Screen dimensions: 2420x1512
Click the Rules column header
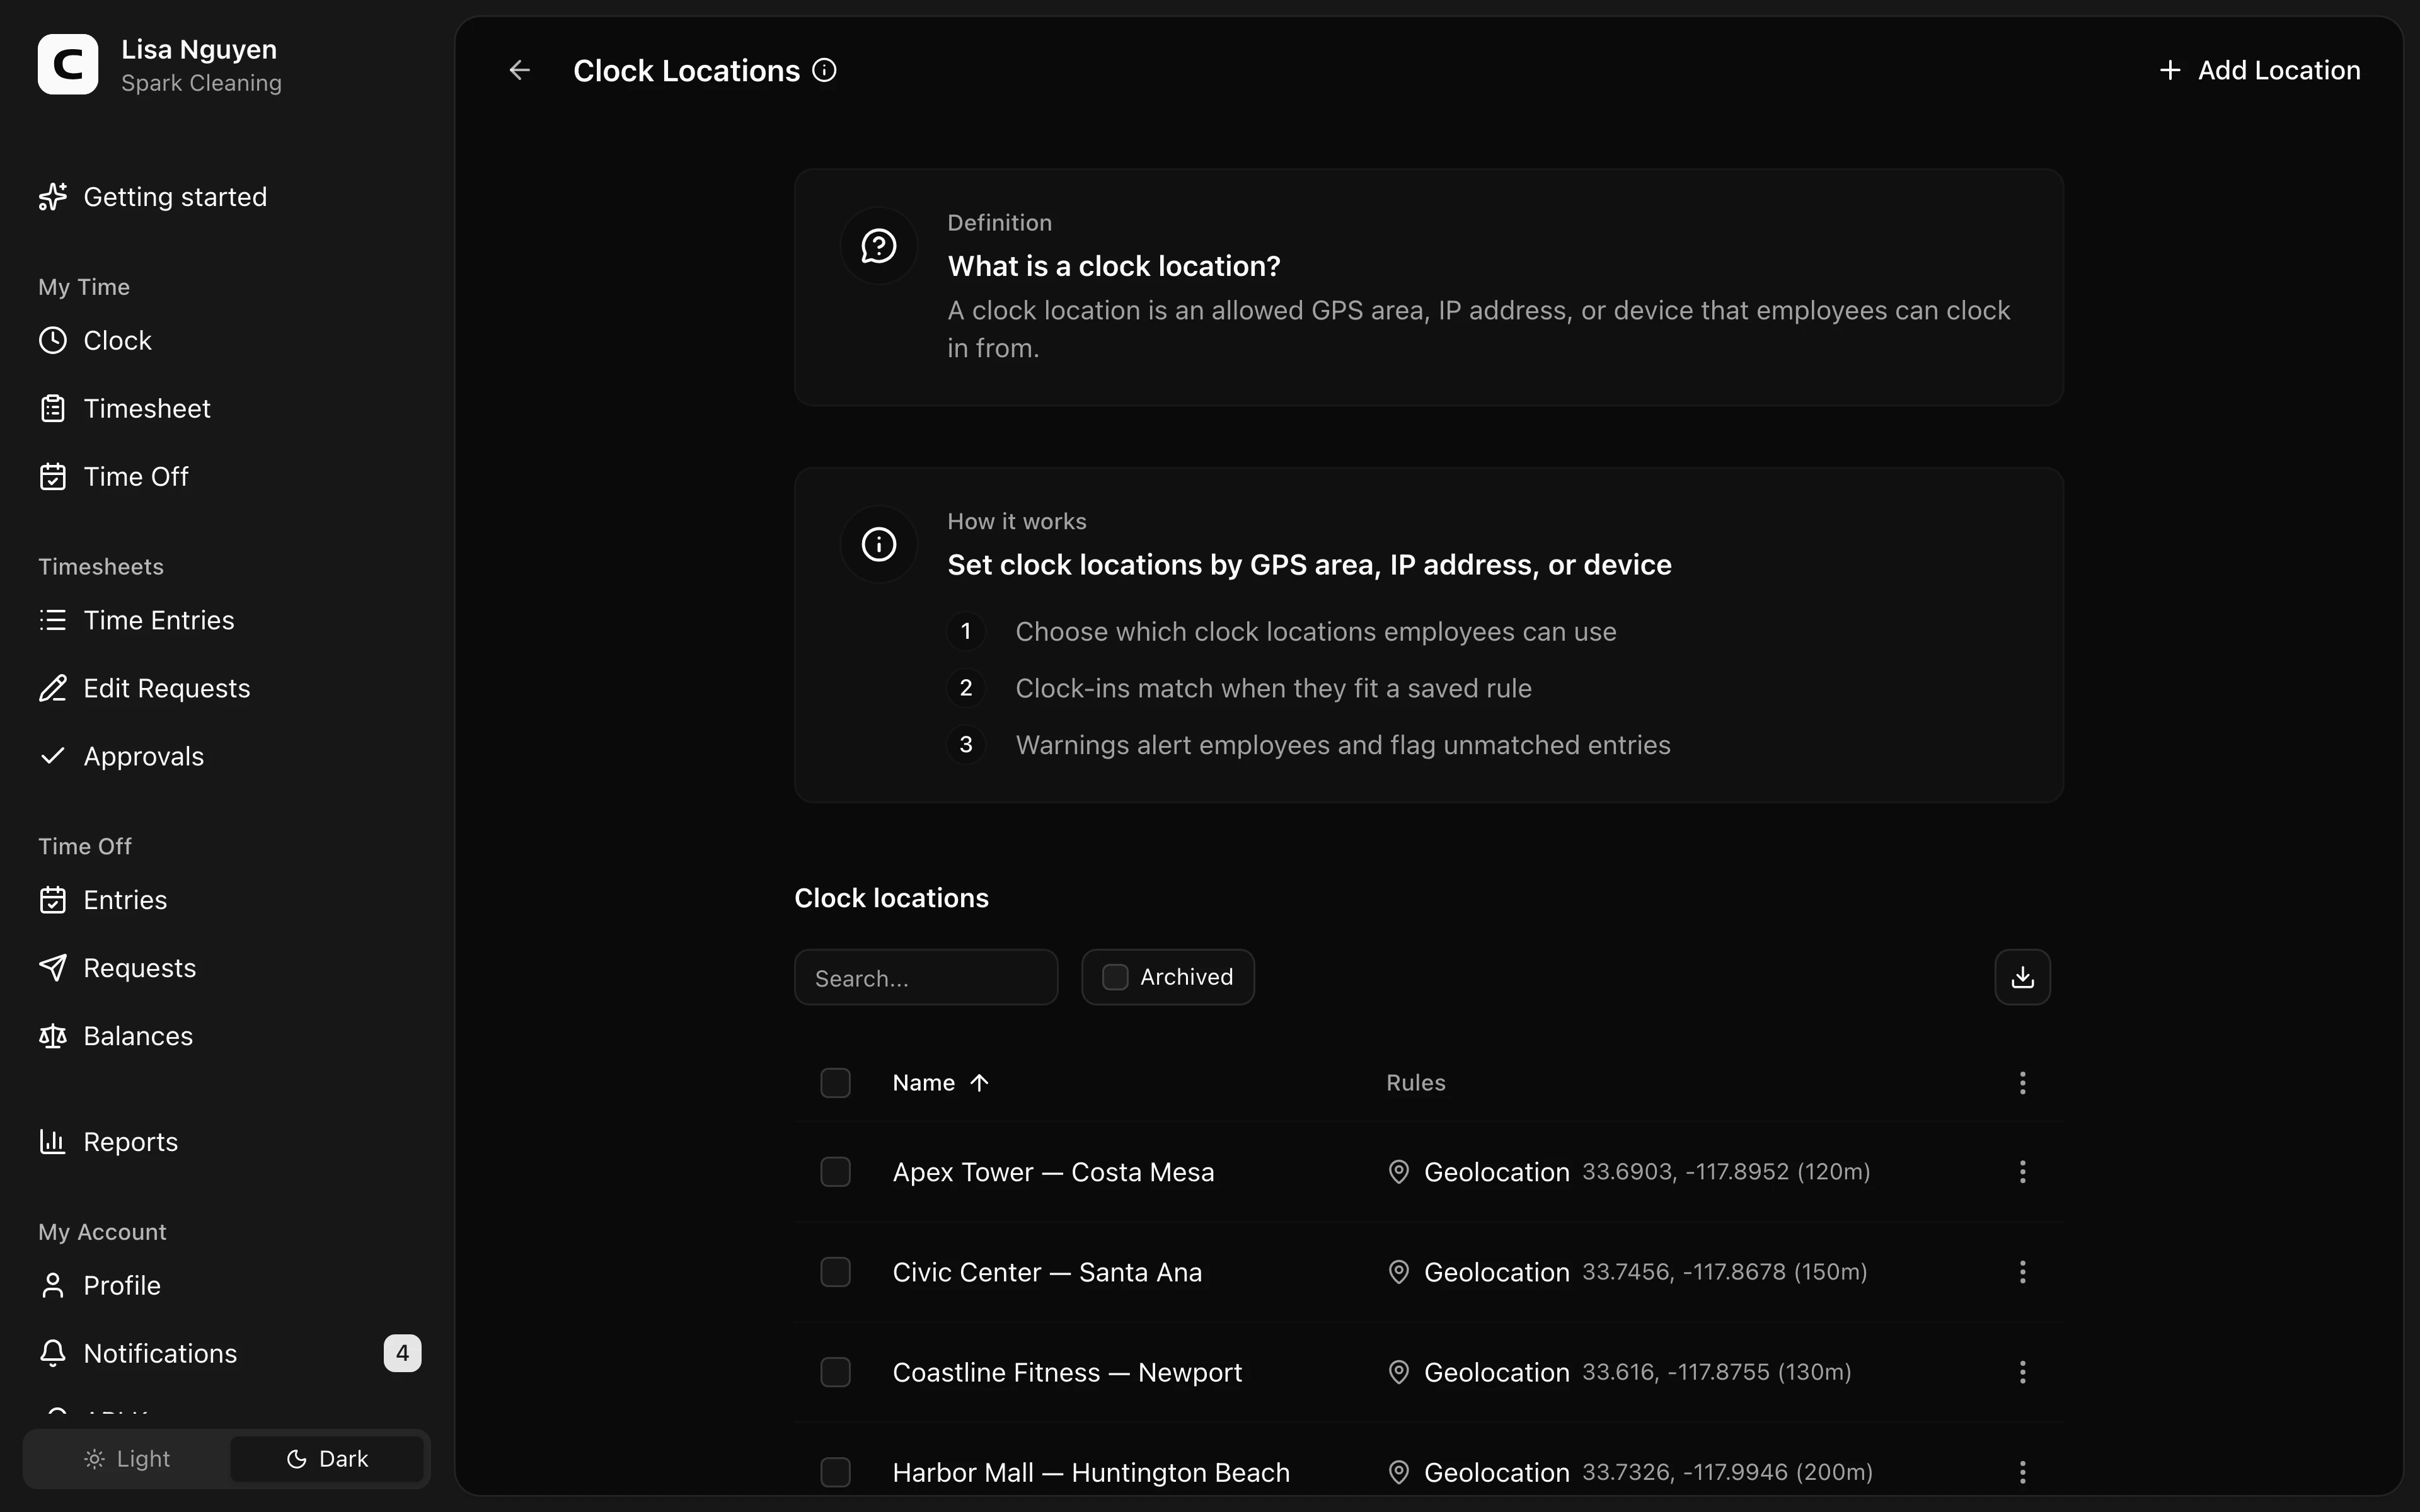[1415, 1083]
